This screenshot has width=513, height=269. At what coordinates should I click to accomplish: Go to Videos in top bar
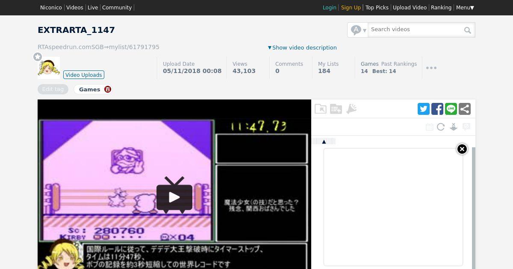coord(75,8)
